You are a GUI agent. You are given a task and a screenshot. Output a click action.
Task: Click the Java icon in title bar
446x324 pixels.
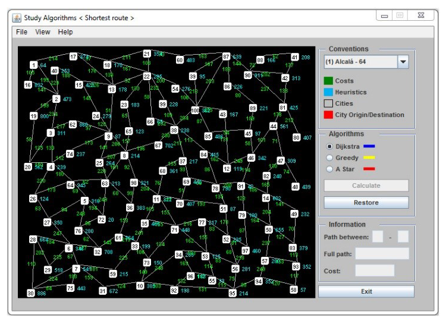tap(17, 18)
